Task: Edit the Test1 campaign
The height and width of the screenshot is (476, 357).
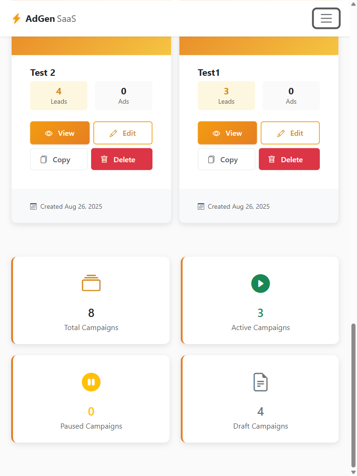Action: [290, 133]
